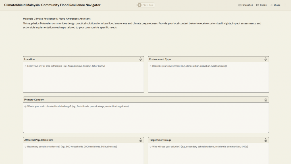Click inside the Affected Population Size field
This screenshot has width=291, height=164.
click(83, 154)
